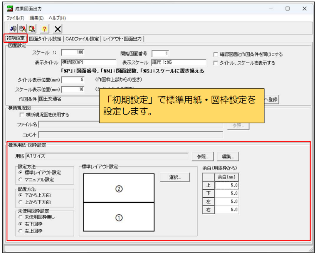Click the application icon in title bar

[10, 8]
